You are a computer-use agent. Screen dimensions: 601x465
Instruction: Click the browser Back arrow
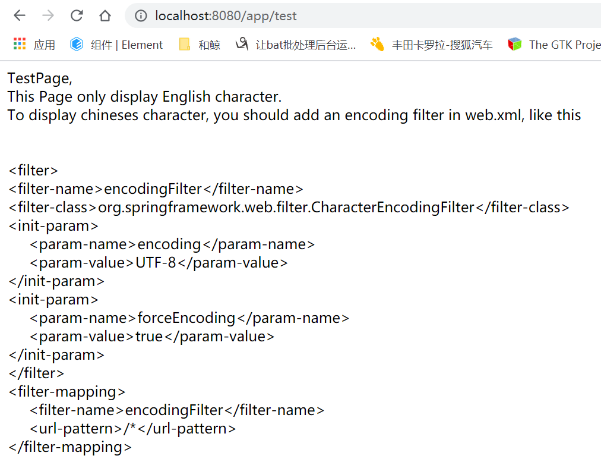pyautogui.click(x=20, y=16)
